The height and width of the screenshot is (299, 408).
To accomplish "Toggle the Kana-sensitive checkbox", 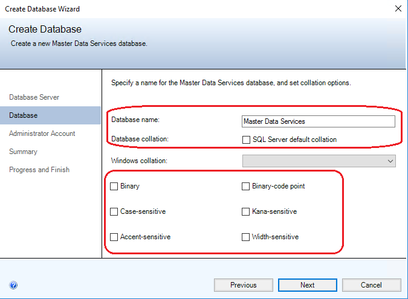I will coord(246,212).
